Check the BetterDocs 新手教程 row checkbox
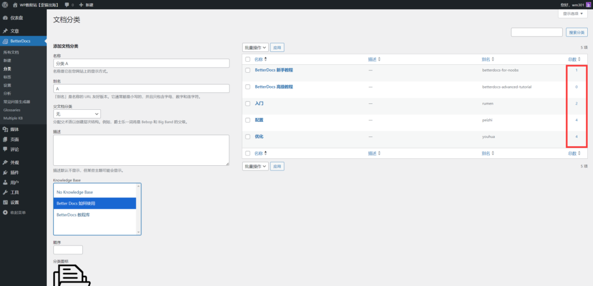Screen dimensions: 593x286 [248, 70]
